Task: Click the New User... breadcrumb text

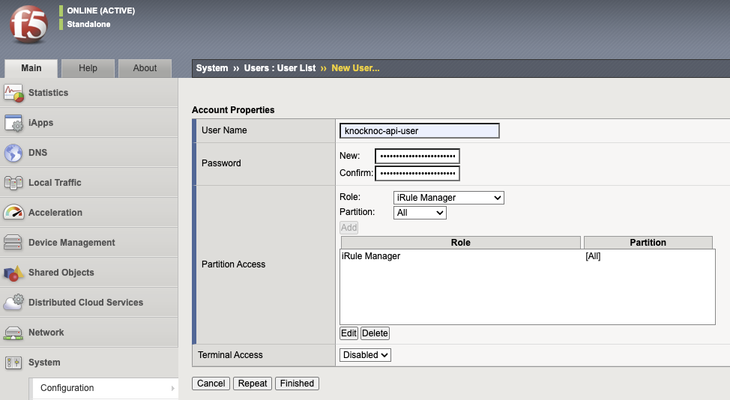Action: pos(355,68)
